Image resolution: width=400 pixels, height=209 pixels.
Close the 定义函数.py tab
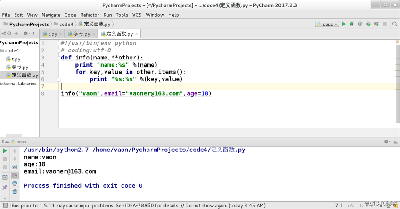coord(137,33)
